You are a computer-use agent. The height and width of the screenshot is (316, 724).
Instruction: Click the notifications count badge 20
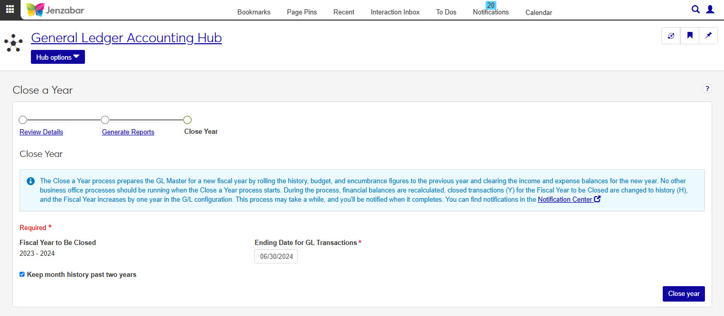pyautogui.click(x=491, y=5)
